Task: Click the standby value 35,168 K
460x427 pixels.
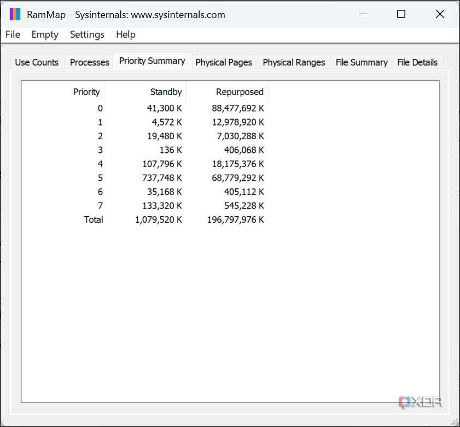Action: [164, 192]
